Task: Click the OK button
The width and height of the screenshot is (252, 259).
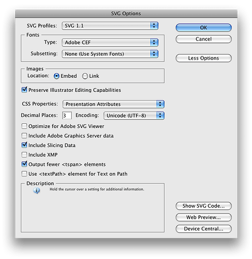Action: (203, 27)
